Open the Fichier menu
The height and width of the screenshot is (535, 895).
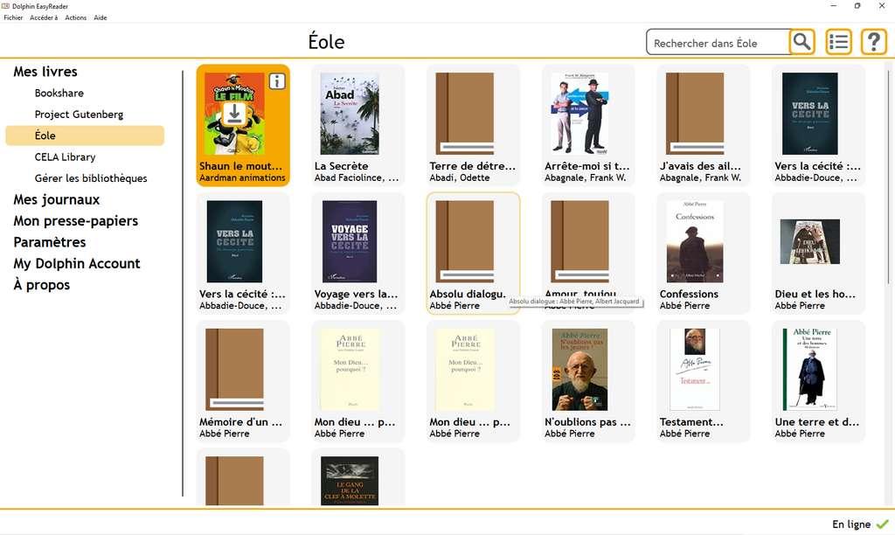click(13, 17)
